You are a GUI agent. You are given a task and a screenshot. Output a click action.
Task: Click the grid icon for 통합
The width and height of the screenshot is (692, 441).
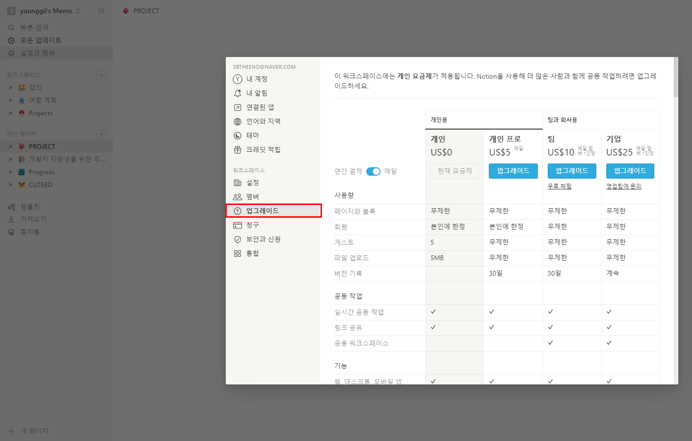click(x=238, y=253)
